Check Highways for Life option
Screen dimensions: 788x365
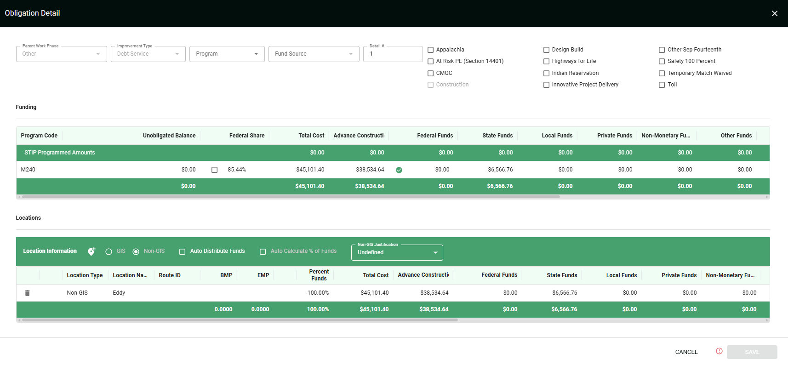pyautogui.click(x=547, y=61)
